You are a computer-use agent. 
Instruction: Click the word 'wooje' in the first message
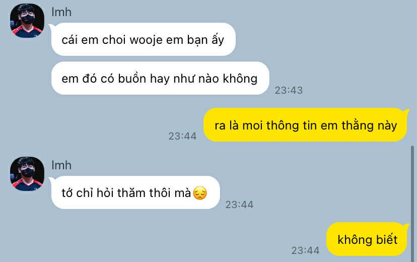[146, 40]
